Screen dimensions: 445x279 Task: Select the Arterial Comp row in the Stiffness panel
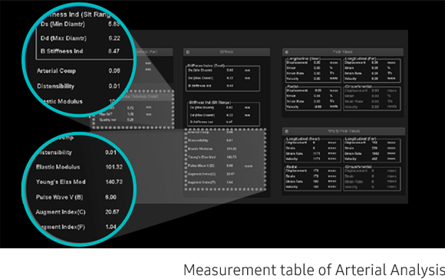coord(210,132)
